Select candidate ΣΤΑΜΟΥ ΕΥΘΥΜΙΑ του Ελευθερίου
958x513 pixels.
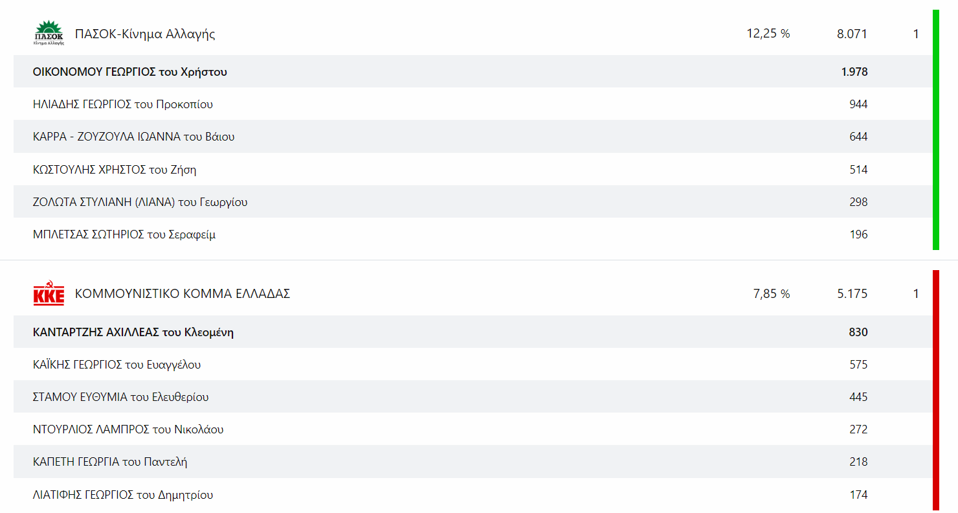[121, 397]
